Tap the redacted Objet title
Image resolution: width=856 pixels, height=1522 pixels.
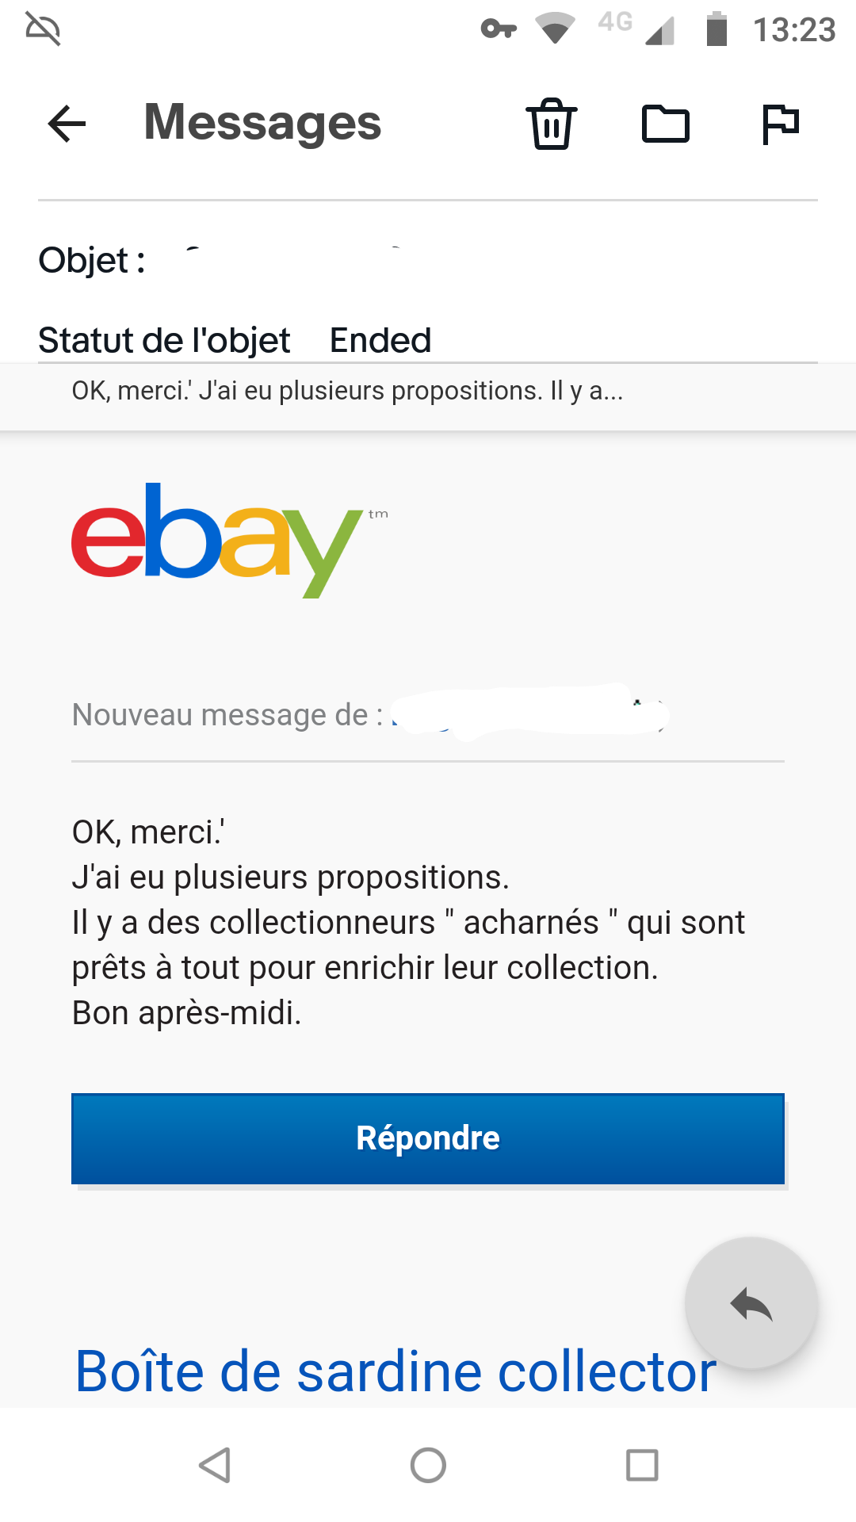[x=285, y=262]
